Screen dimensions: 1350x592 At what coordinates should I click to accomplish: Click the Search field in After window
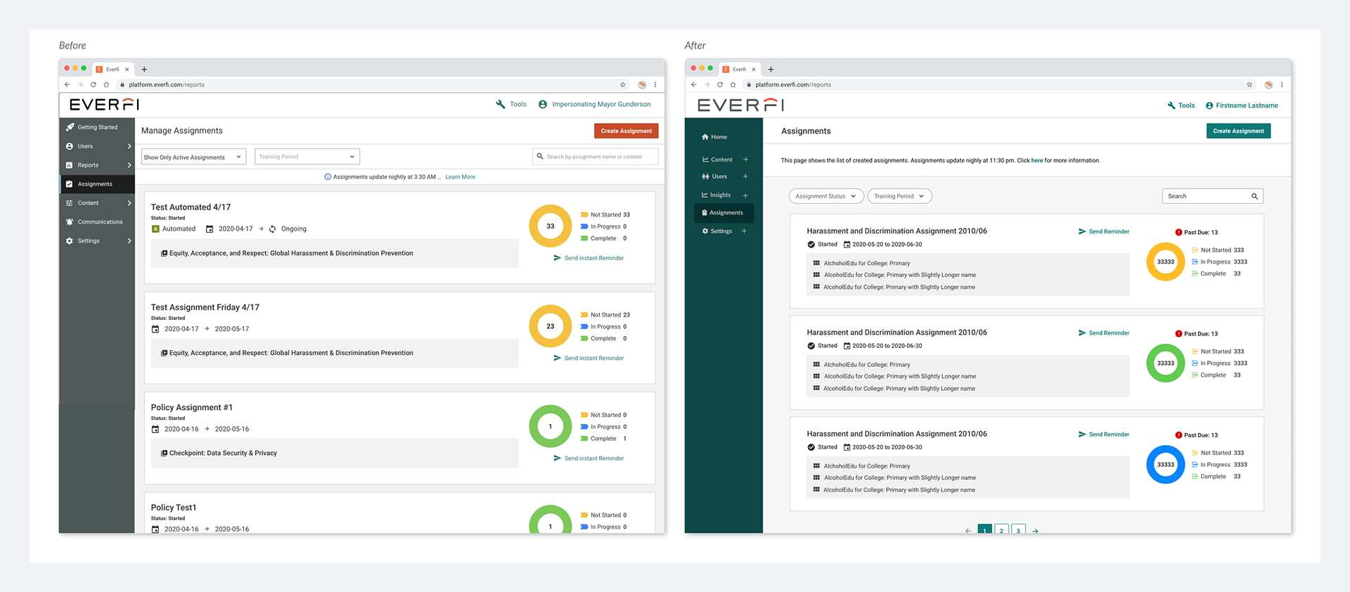1212,196
